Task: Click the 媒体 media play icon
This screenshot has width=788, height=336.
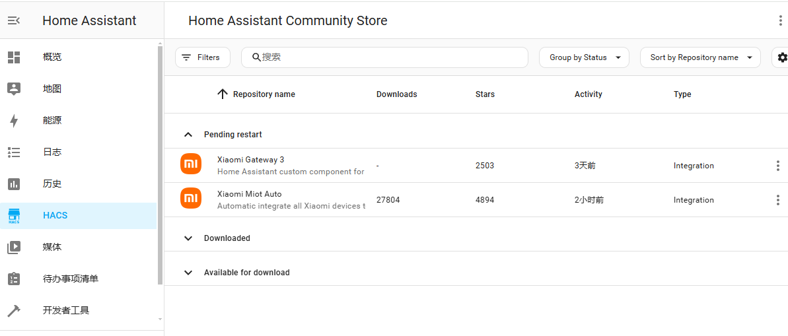Action: (x=14, y=247)
